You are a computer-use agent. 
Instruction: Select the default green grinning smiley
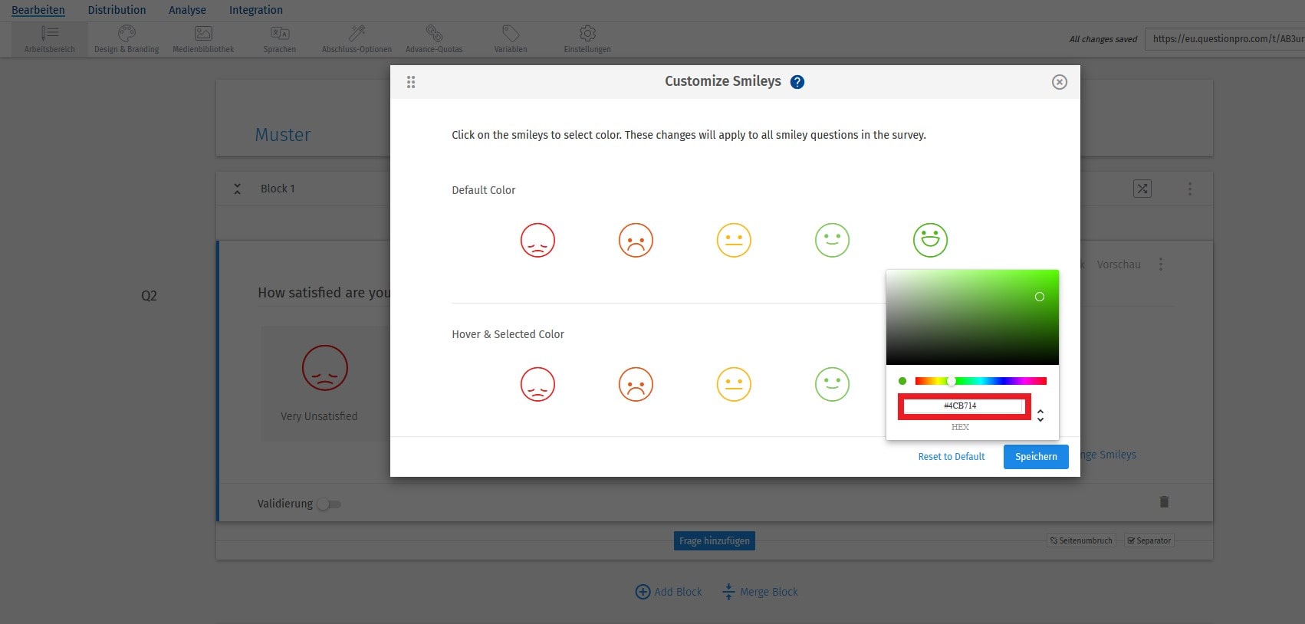coord(930,240)
